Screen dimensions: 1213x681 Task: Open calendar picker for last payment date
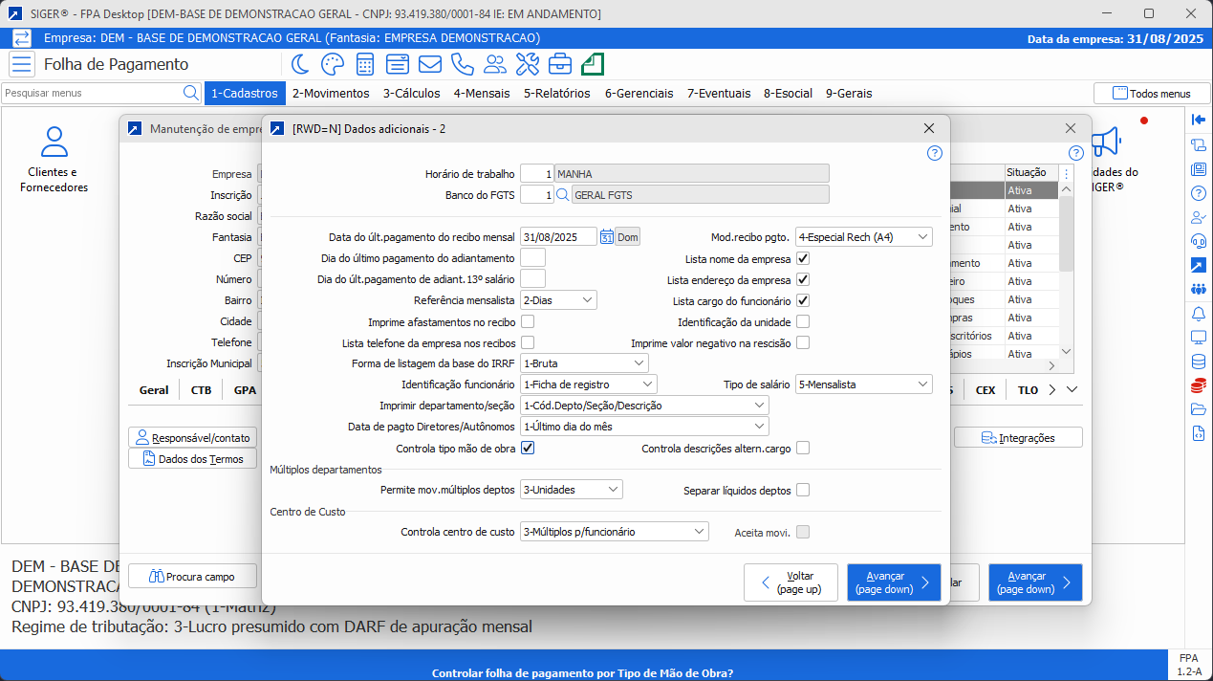(x=606, y=237)
